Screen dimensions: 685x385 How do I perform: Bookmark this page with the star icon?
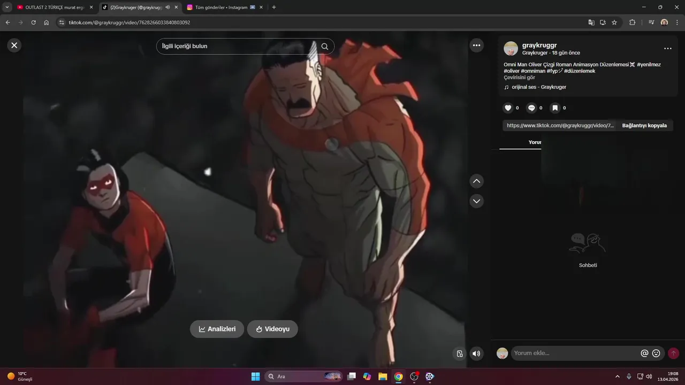[614, 22]
